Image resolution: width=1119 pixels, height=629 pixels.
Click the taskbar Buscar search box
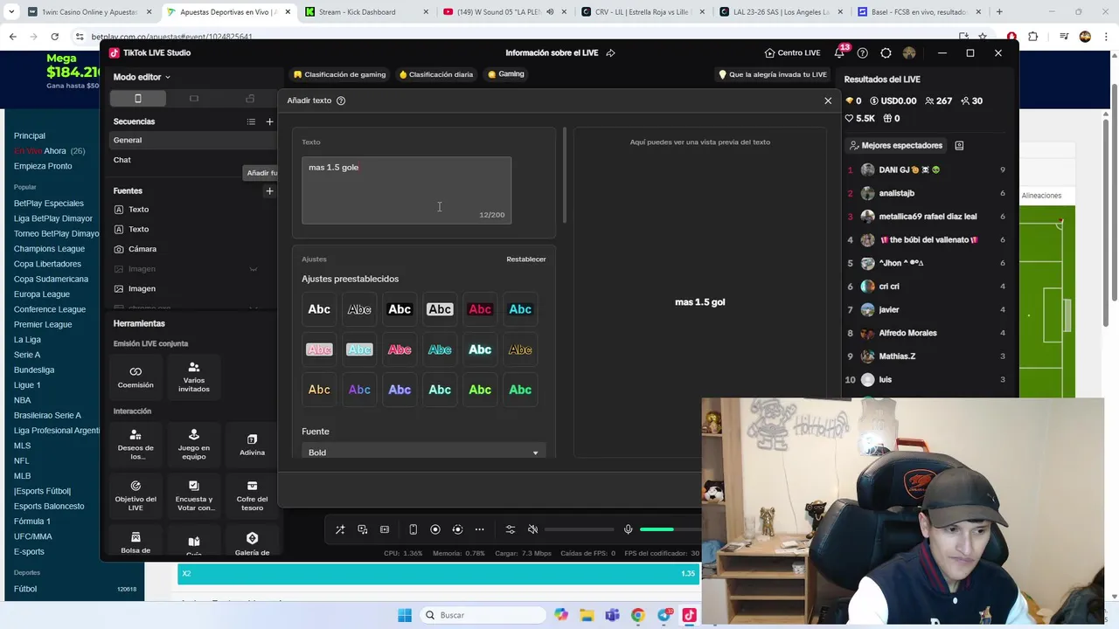point(483,615)
